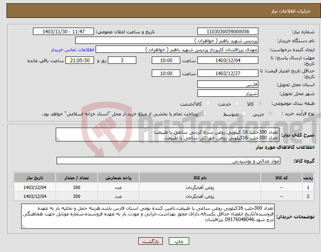Click the تعداد / مقدار column header
321x252 pixels.
(76, 178)
